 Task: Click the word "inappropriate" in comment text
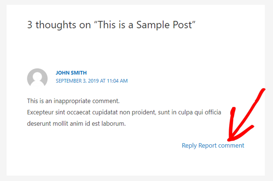pos(72,101)
